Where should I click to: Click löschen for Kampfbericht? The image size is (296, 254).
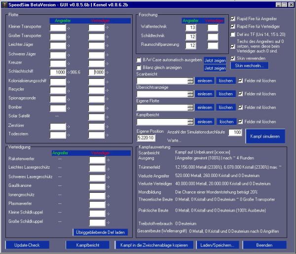pyautogui.click(x=226, y=122)
